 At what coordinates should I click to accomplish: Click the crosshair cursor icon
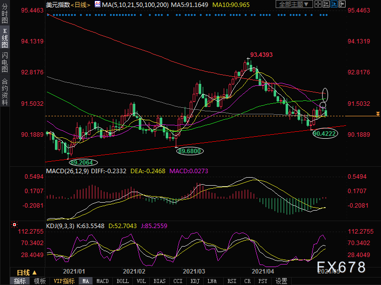coord(318,4)
